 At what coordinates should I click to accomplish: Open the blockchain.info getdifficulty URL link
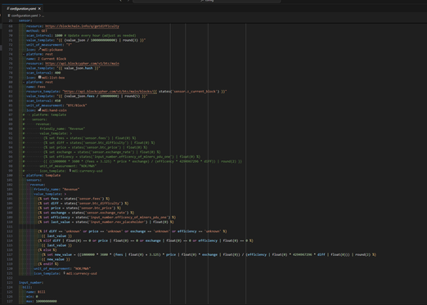82,26
